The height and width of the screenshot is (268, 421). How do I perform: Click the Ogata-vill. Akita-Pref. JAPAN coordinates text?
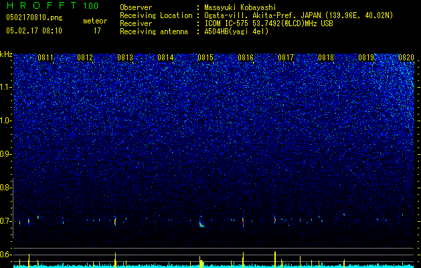(x=299, y=15)
